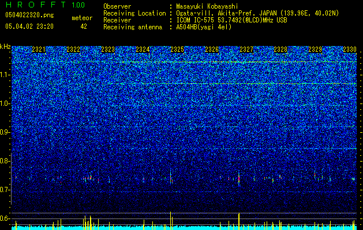Click the tallest yellow power spike below 2325
The height and width of the screenshot is (230, 363).
[171, 221]
